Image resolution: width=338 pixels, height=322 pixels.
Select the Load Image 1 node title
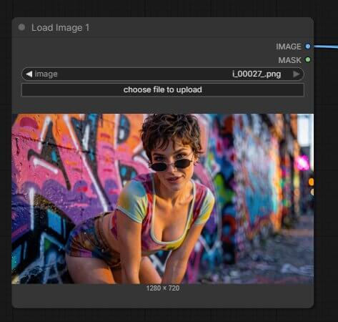[x=61, y=28]
